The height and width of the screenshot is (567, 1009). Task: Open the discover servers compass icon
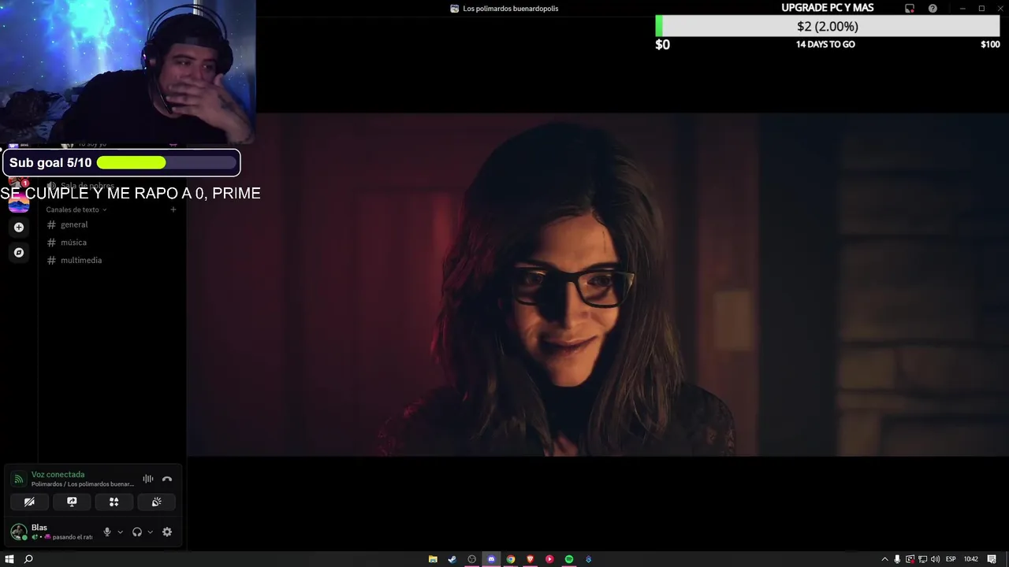19,253
